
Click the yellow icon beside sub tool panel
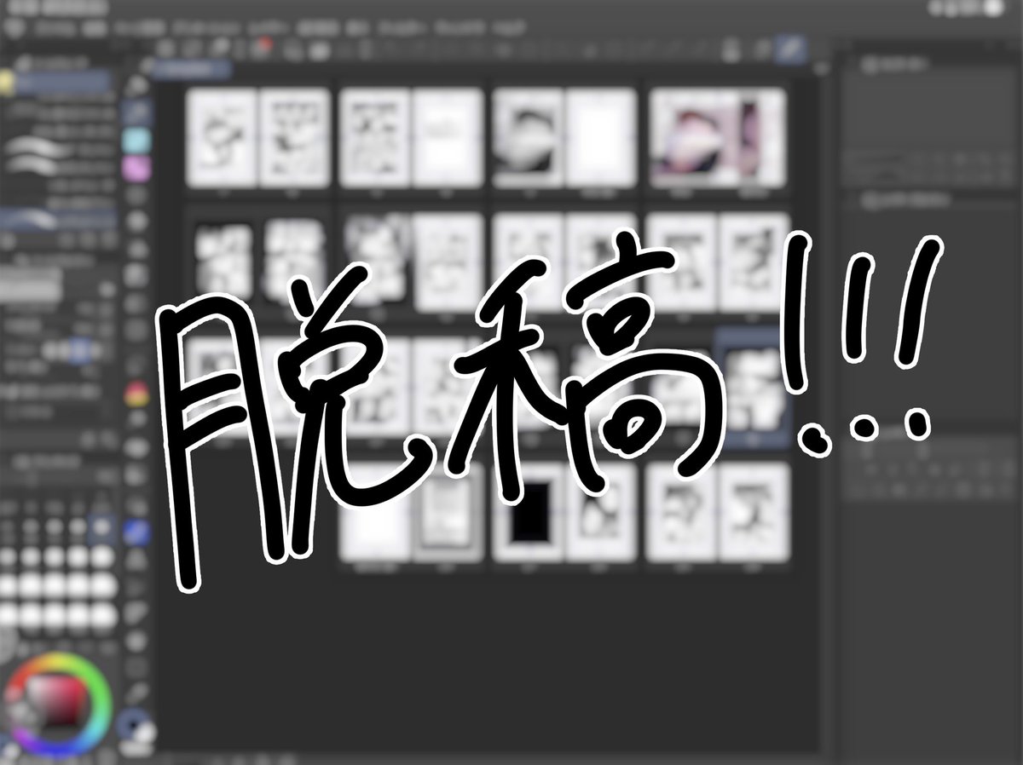point(6,83)
